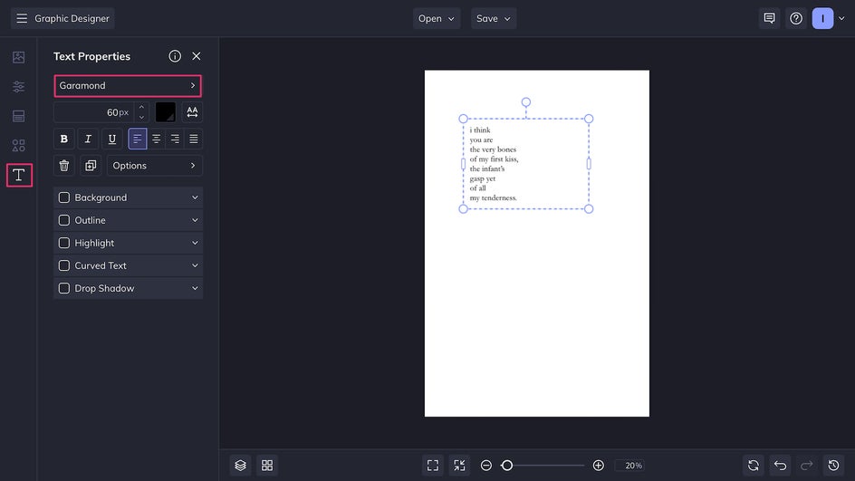Viewport: 855px width, 481px height.
Task: Open the black text color swatch
Action: tap(165, 112)
